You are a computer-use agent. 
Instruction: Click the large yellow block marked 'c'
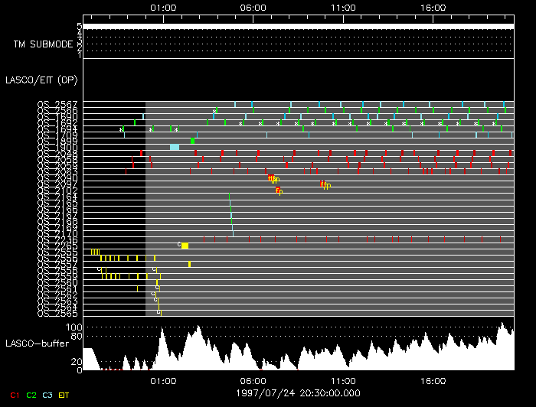[x=185, y=246]
